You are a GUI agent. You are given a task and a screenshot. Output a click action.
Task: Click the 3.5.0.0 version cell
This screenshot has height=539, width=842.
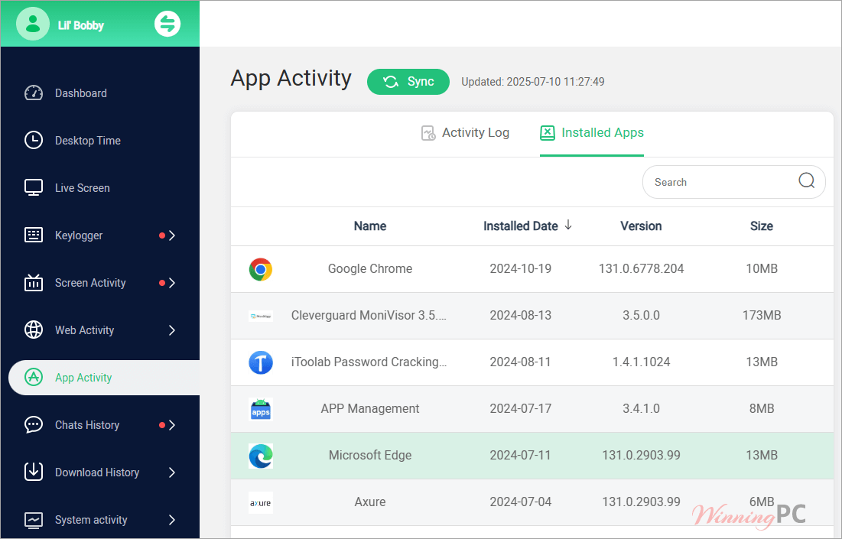pos(641,315)
